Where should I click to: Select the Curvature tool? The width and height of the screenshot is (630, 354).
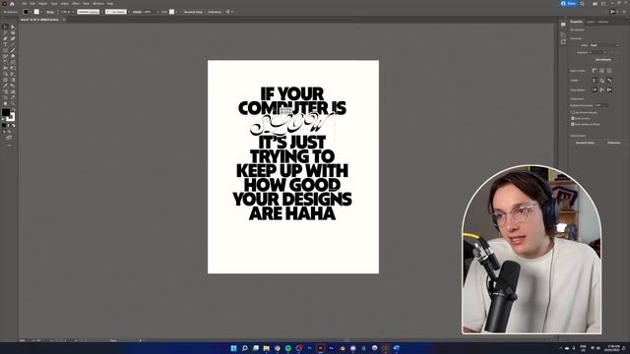tap(13, 38)
